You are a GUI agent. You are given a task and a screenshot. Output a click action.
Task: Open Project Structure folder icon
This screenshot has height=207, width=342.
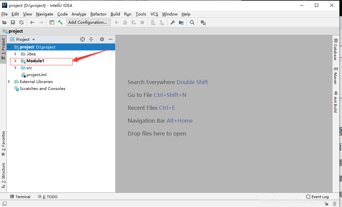(181, 22)
